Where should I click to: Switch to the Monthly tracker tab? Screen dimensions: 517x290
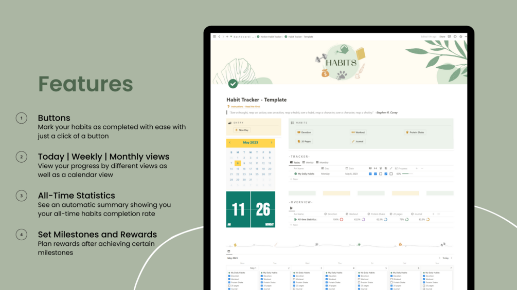(322, 162)
